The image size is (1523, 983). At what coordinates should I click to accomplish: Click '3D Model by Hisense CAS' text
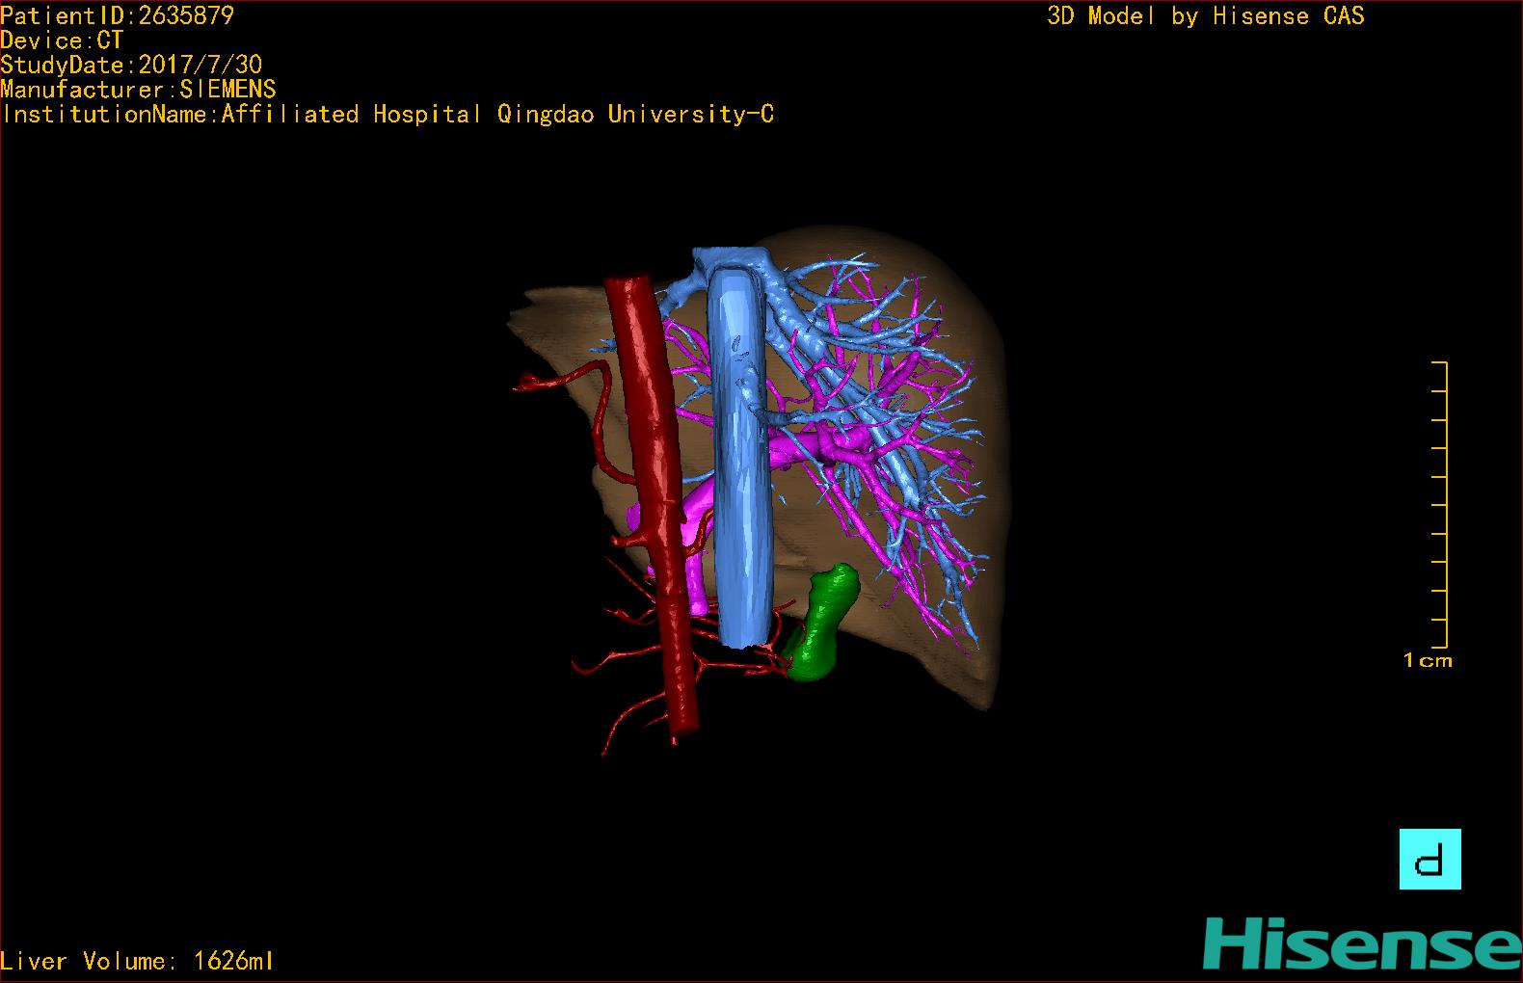coord(1206,15)
